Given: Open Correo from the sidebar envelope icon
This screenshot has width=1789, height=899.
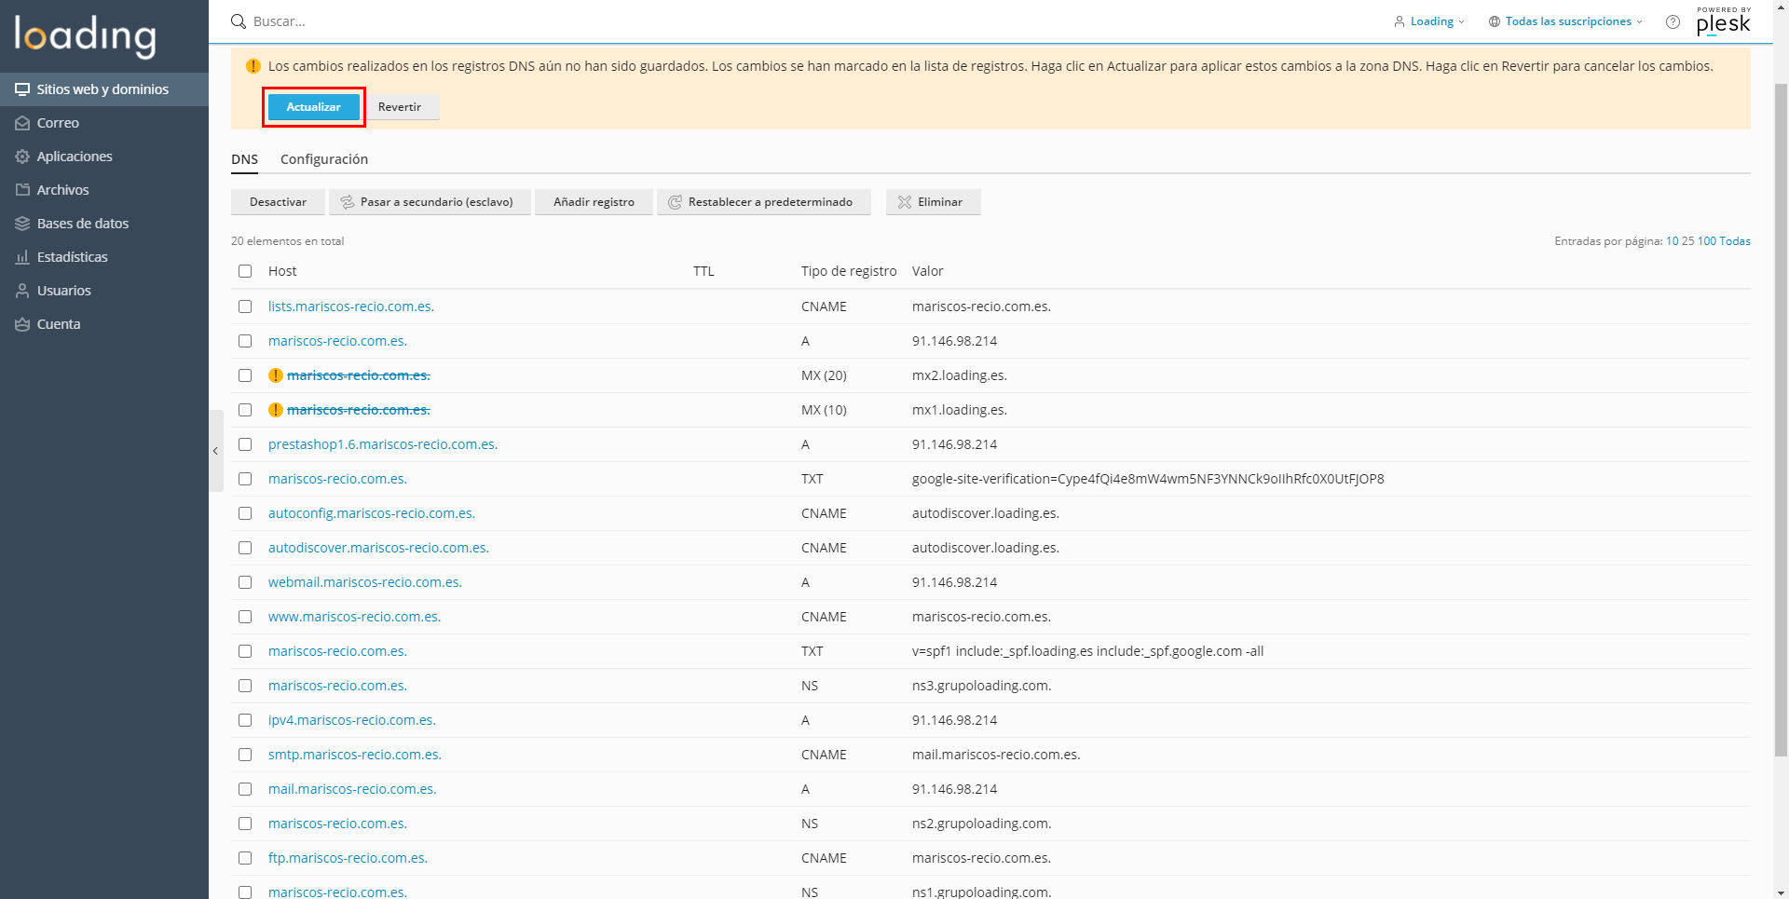Looking at the screenshot, I should (22, 123).
